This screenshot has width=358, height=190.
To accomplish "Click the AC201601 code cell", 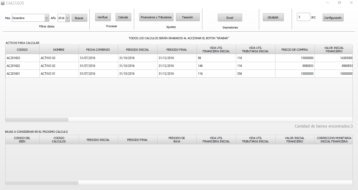I will (22, 74).
